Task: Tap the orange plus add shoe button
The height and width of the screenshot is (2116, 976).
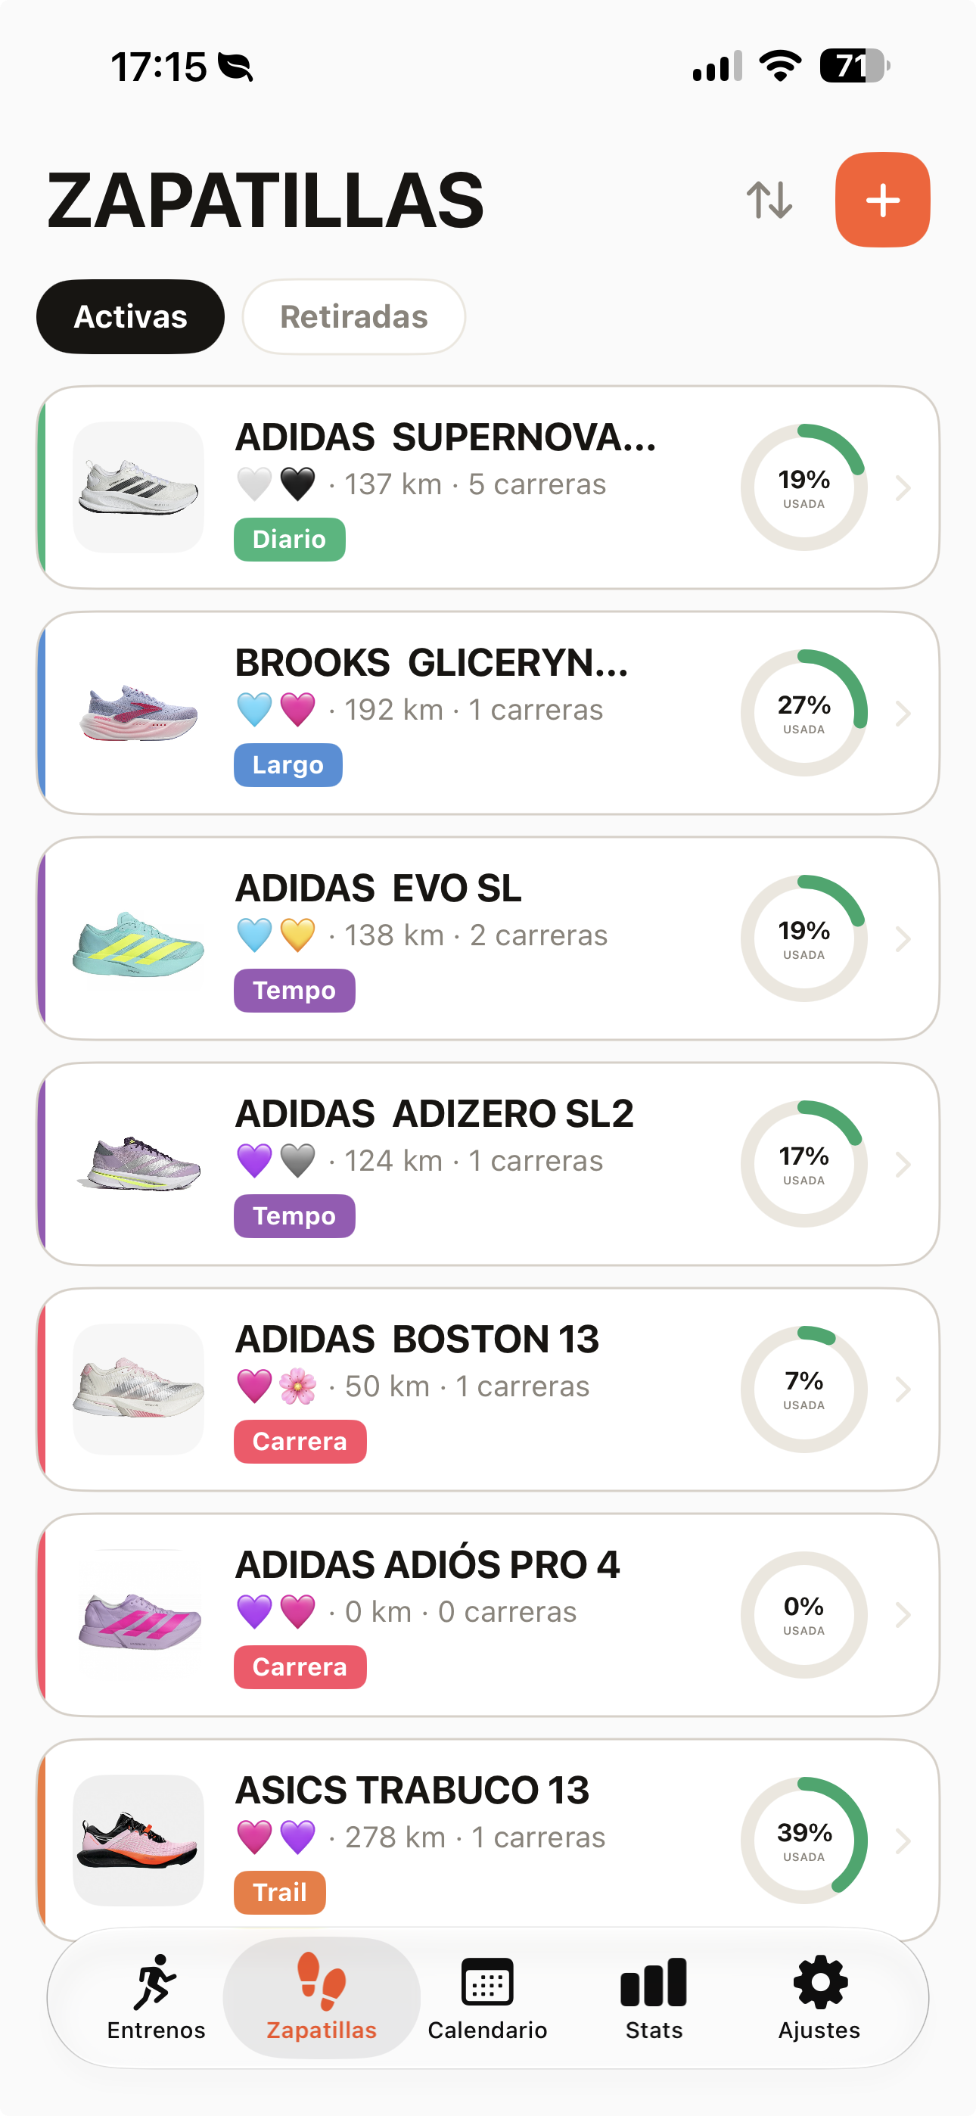Action: (882, 200)
